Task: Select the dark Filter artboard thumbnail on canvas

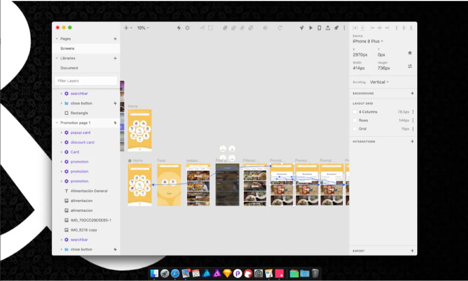Action: click(227, 184)
